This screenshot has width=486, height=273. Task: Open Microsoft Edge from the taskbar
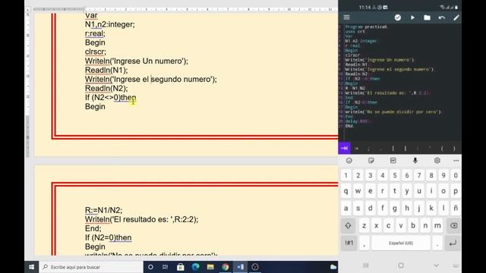[195, 267]
